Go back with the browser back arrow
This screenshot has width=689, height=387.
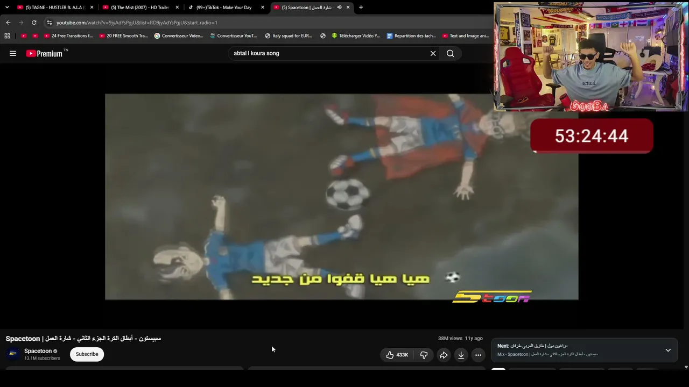pos(8,23)
